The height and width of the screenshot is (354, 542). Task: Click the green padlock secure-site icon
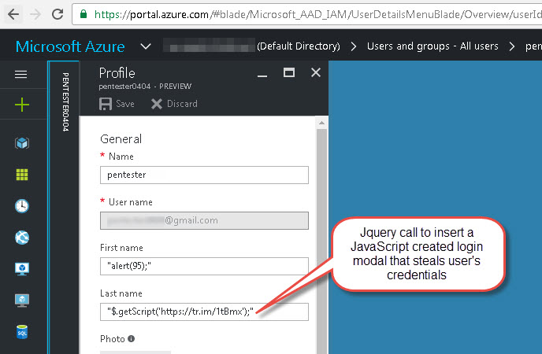84,14
